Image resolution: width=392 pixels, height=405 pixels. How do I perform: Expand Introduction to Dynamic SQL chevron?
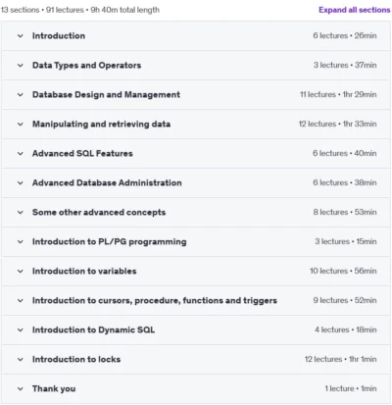(21, 330)
